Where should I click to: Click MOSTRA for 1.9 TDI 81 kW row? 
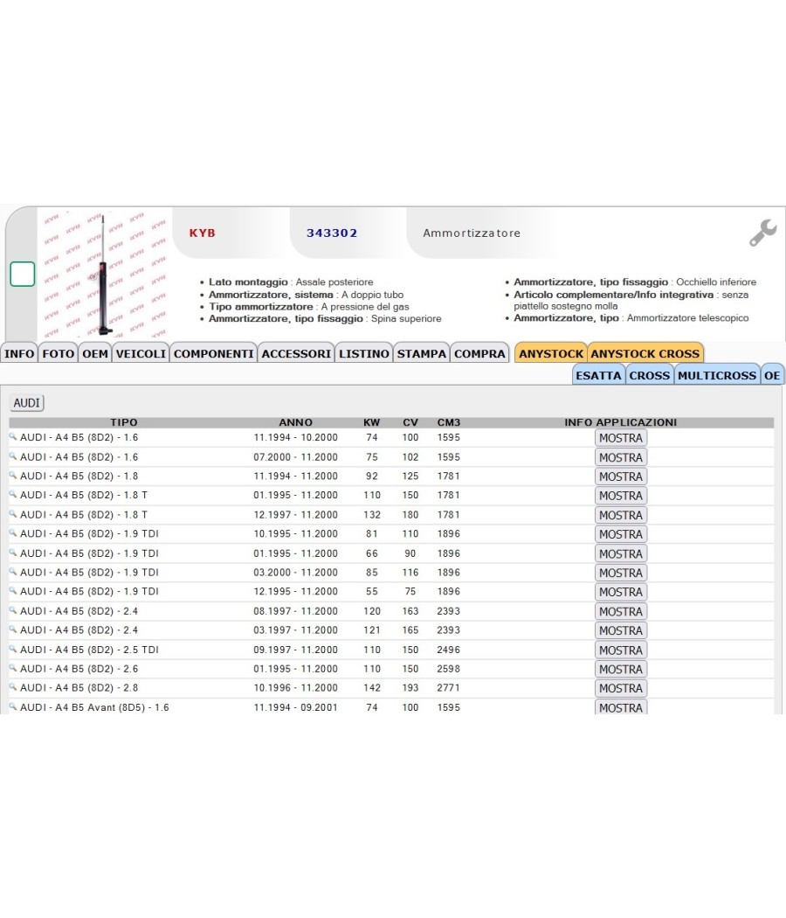click(x=620, y=534)
